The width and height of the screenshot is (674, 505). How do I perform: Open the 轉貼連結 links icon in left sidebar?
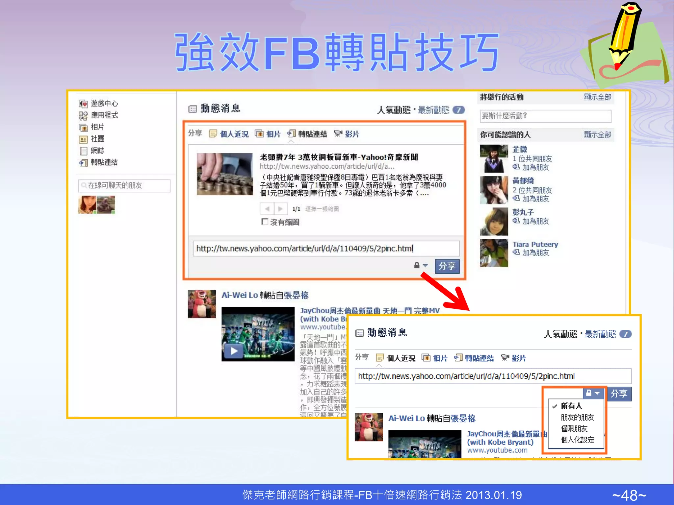click(x=83, y=163)
